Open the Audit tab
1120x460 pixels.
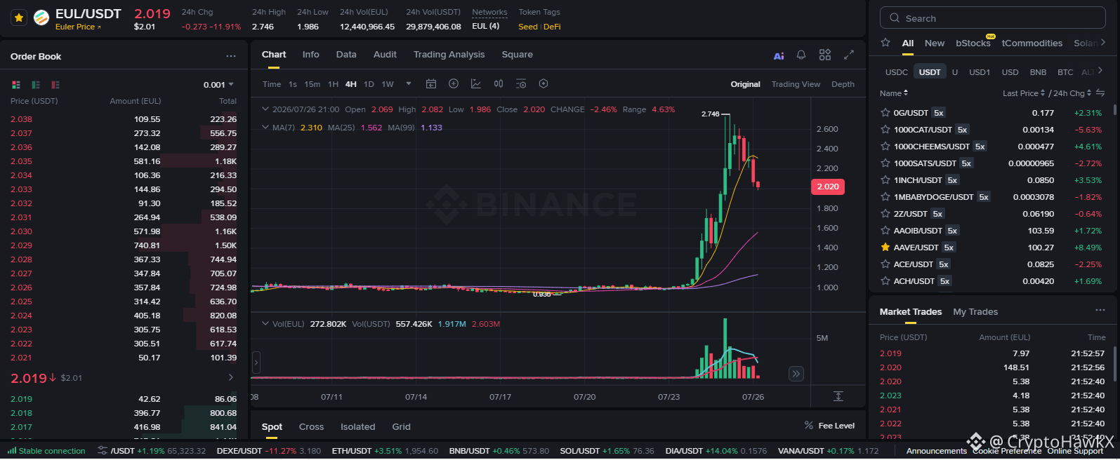tap(385, 55)
